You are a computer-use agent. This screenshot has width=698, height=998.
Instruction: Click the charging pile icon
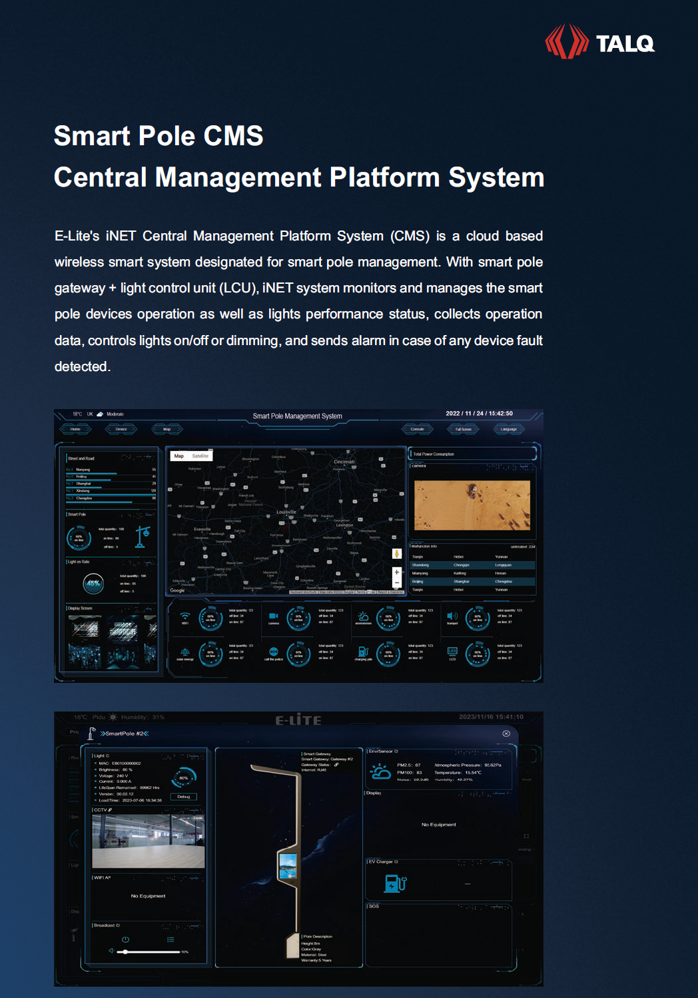coord(363,652)
